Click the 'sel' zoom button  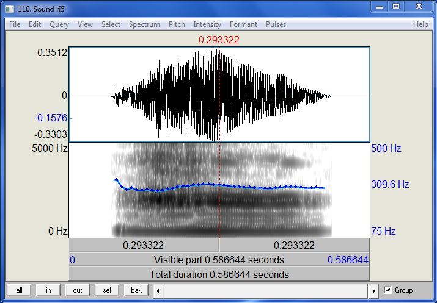(107, 290)
